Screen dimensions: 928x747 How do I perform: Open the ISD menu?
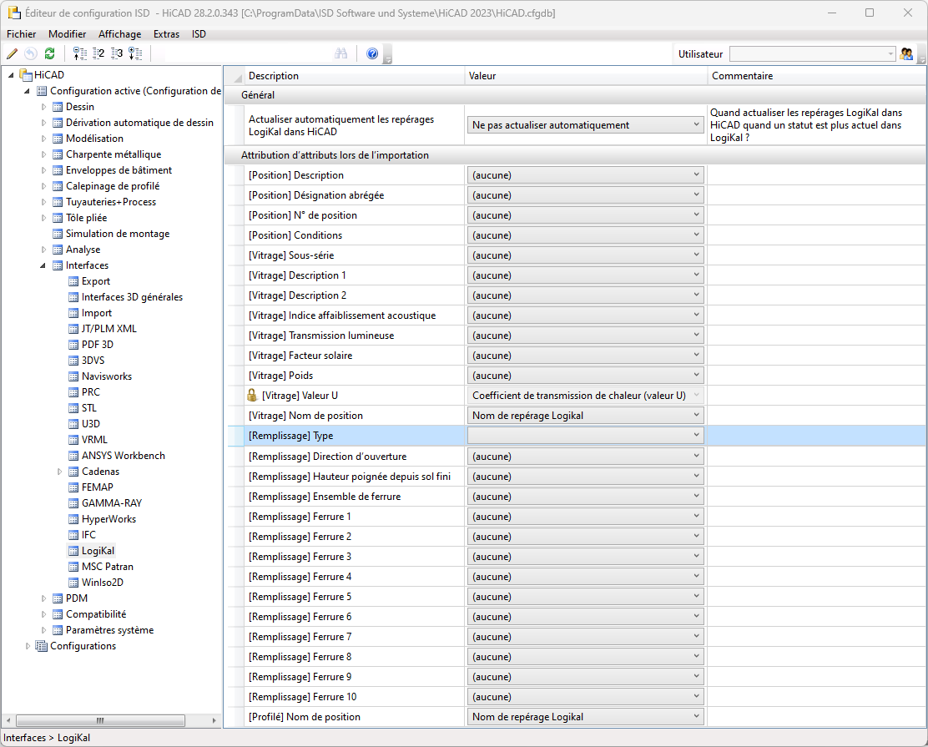[x=199, y=34]
